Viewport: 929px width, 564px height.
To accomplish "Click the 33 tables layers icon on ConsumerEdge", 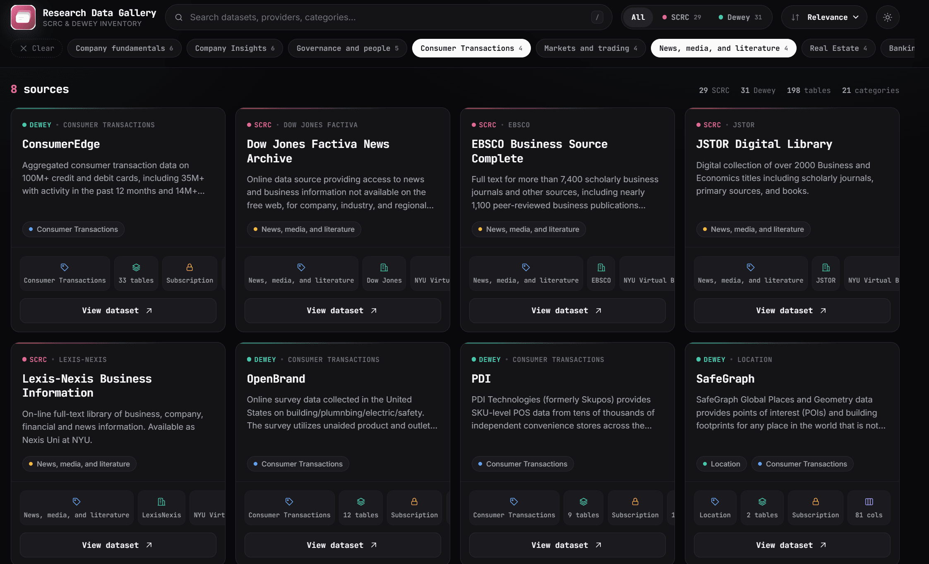I will [x=136, y=267].
